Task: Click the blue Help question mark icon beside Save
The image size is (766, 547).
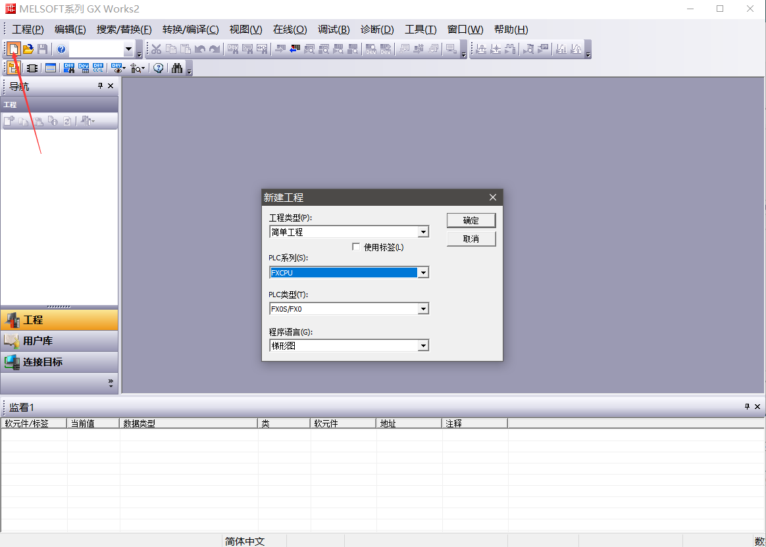Action: (x=61, y=49)
